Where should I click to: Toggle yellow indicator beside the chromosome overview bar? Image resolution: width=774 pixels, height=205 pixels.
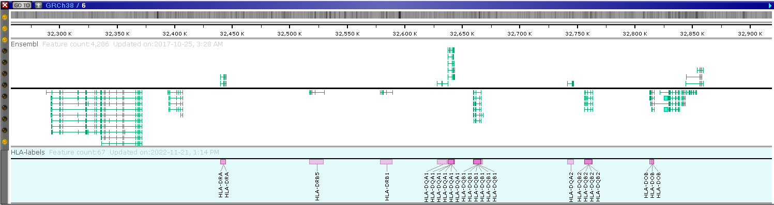5,17
